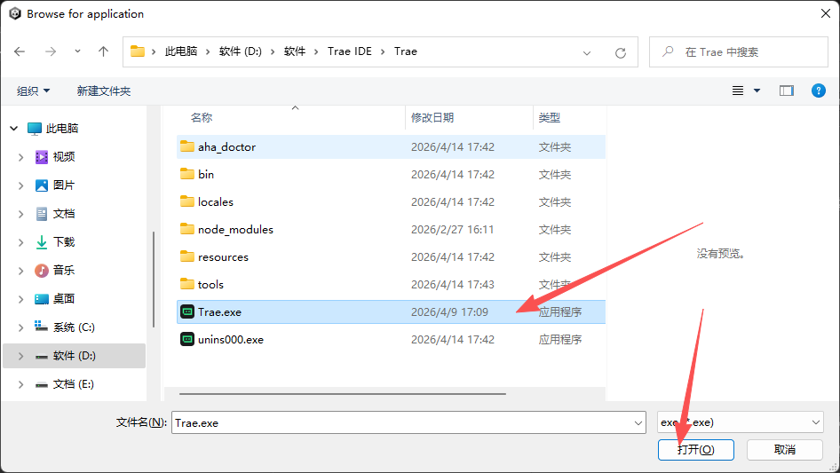Viewport: 840px width, 473px height.
Task: Click the folder icon in the address bar
Action: [138, 51]
